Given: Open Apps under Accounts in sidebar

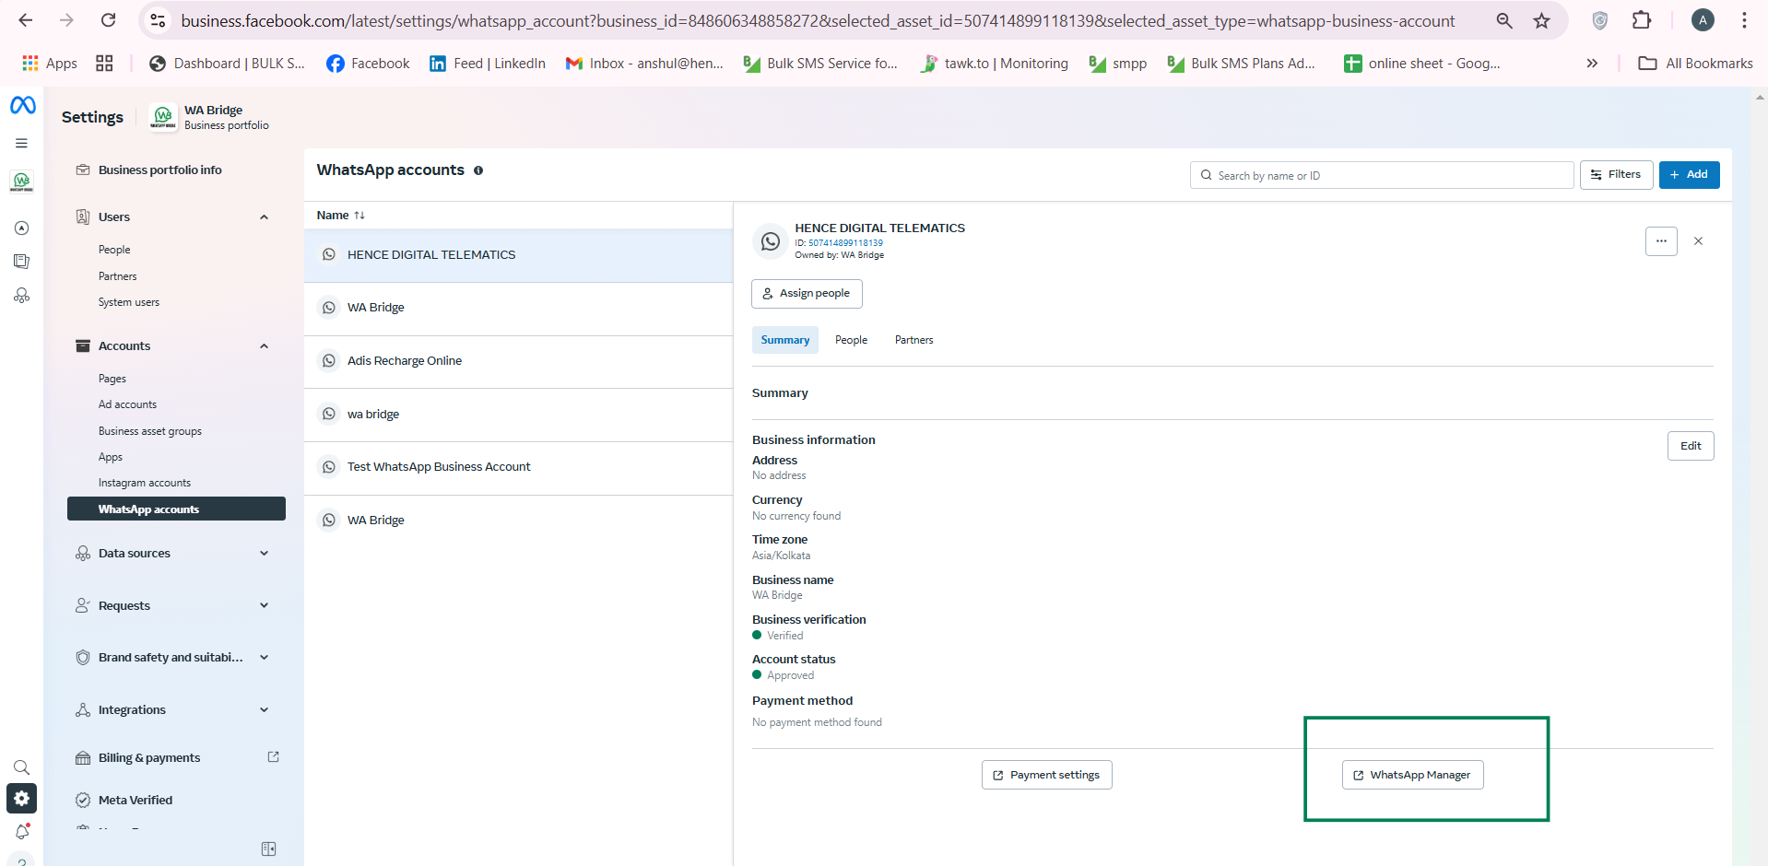Looking at the screenshot, I should 111,457.
